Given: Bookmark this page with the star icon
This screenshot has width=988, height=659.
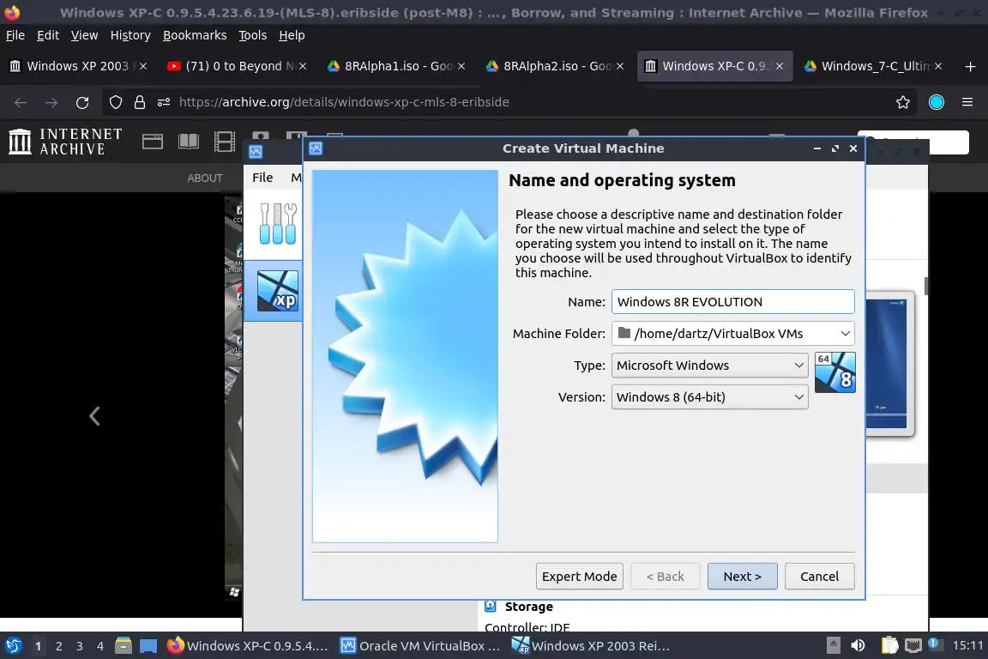Looking at the screenshot, I should (903, 102).
